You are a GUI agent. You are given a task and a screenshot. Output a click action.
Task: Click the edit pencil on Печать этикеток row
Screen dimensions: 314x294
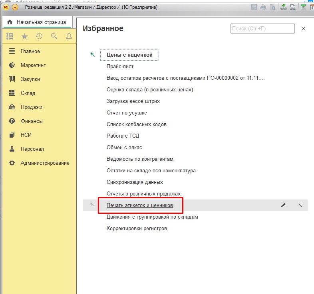pyautogui.click(x=283, y=205)
